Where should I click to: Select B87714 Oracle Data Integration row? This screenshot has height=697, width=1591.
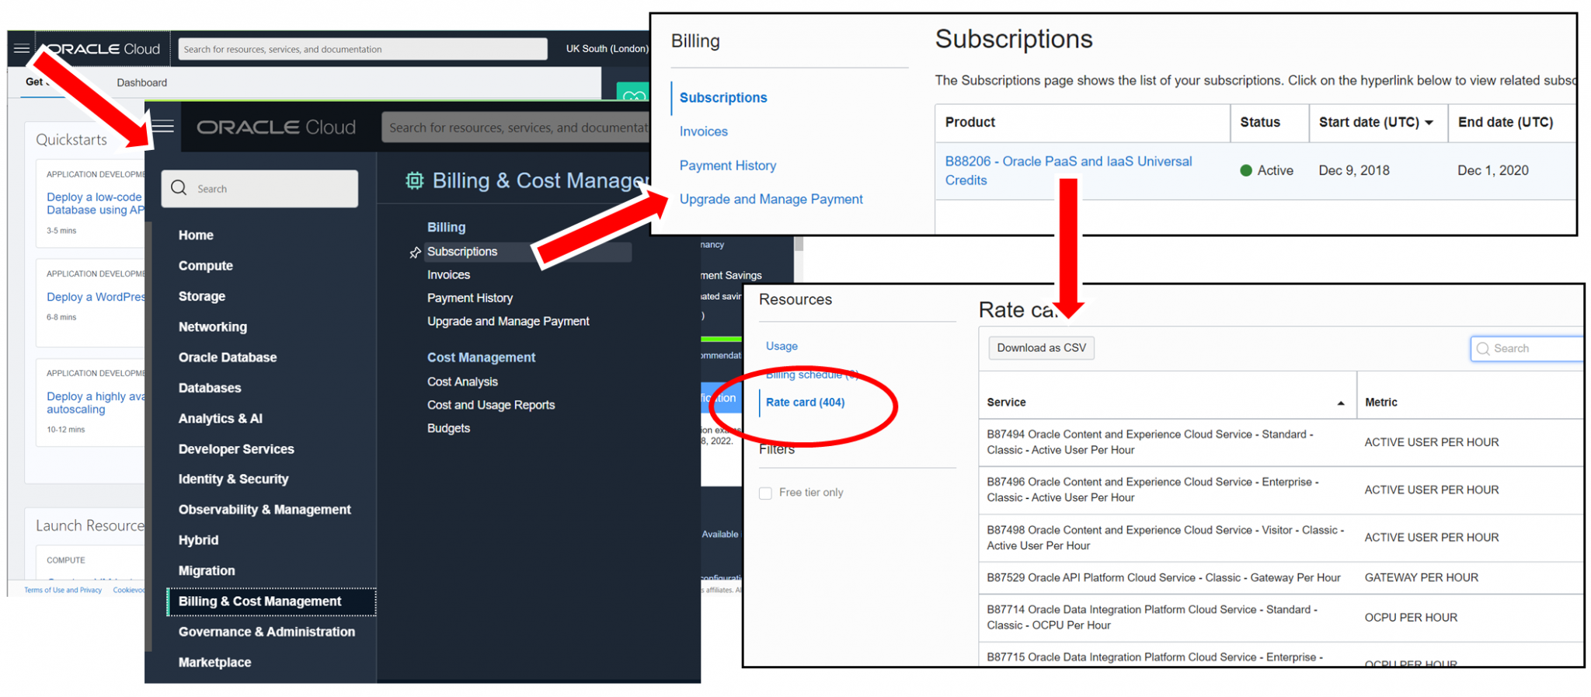(x=1280, y=619)
